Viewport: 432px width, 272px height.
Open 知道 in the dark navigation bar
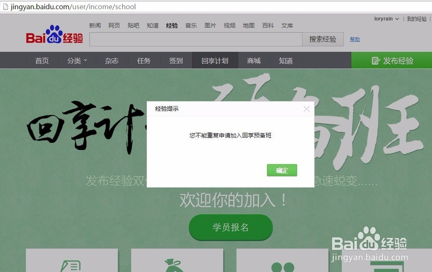coord(286,61)
